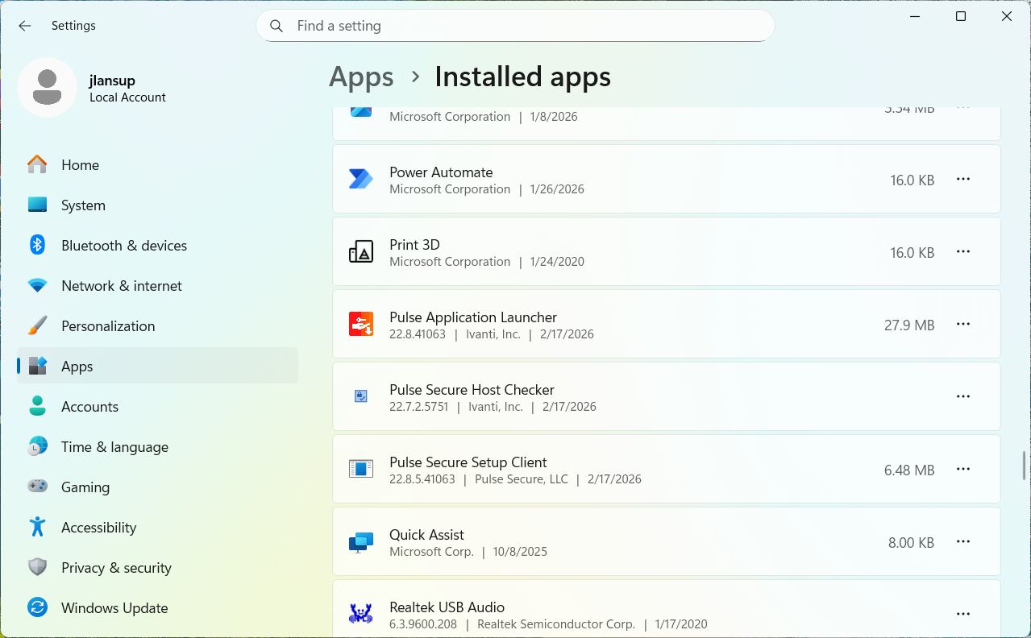This screenshot has height=638, width=1031.
Task: Open Network & internet settings
Action: 121,286
